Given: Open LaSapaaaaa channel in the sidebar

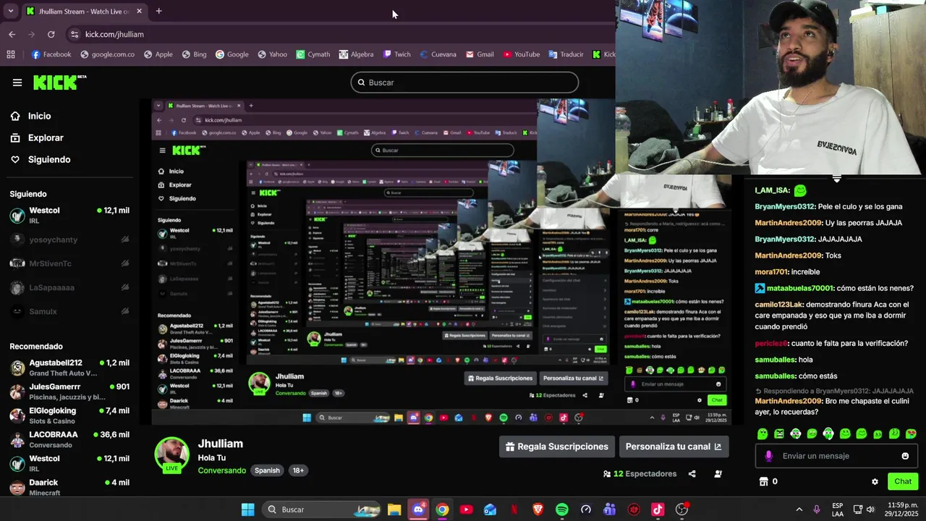Looking at the screenshot, I should [69, 287].
